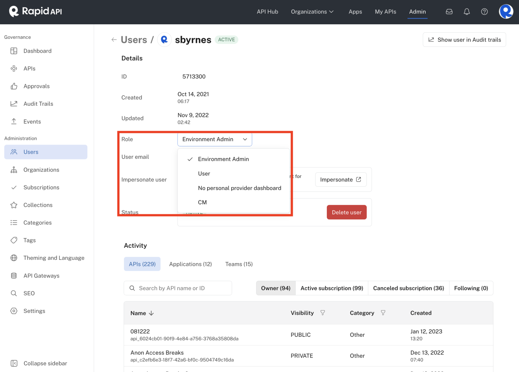Click the Users breadcrumb link
This screenshot has height=372, width=519.
(134, 40)
